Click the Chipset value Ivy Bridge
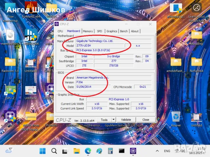This screenshot has width=210, height=157. point(114,56)
